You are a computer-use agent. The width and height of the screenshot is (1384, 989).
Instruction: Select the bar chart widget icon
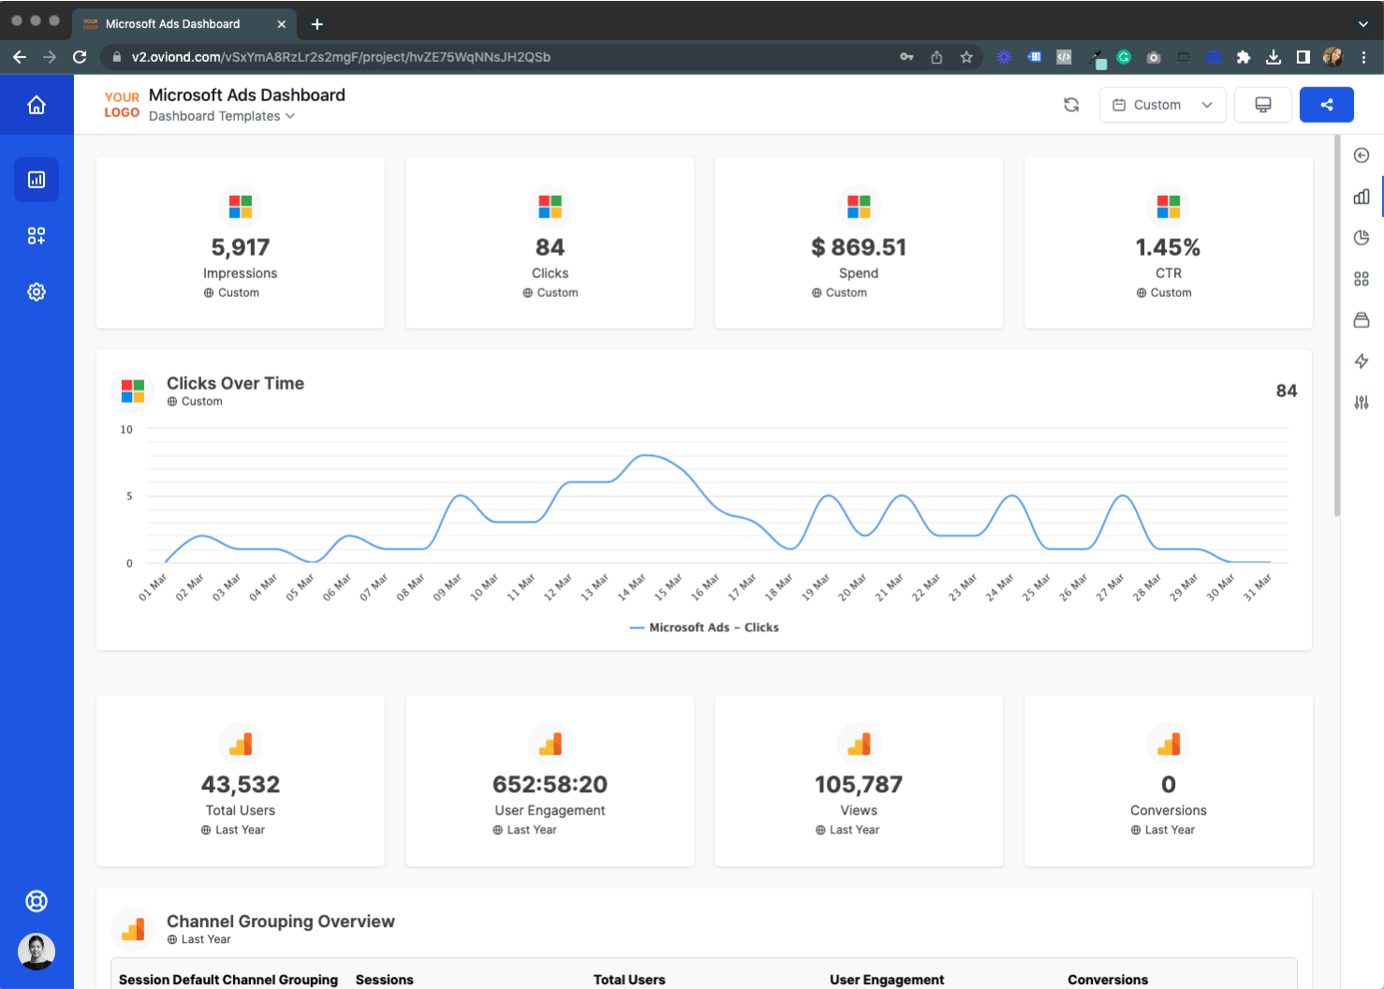1362,196
